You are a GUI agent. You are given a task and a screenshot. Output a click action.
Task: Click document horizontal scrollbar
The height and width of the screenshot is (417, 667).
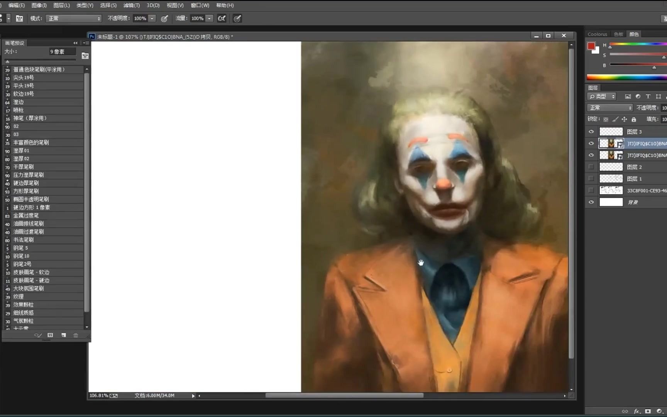(x=344, y=395)
